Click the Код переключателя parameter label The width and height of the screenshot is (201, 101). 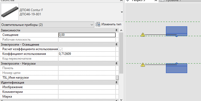click(17, 59)
